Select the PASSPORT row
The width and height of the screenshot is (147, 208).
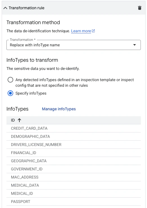[74, 202]
